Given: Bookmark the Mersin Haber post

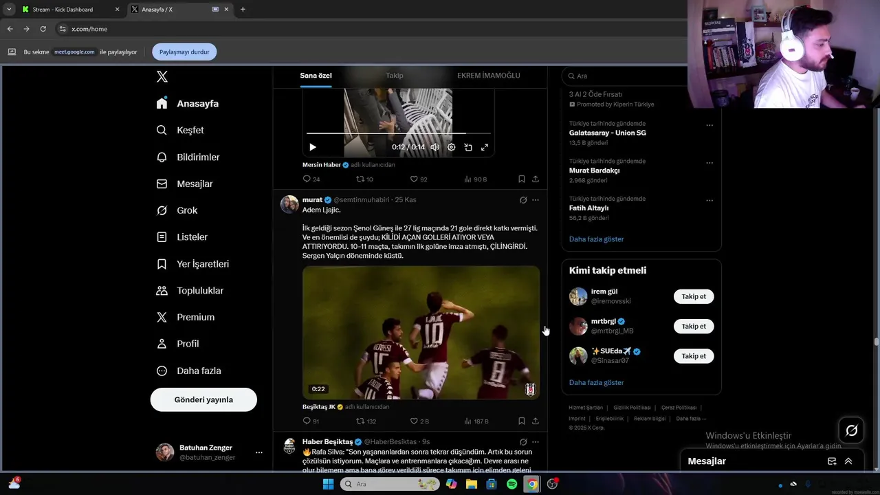Looking at the screenshot, I should click(x=522, y=179).
